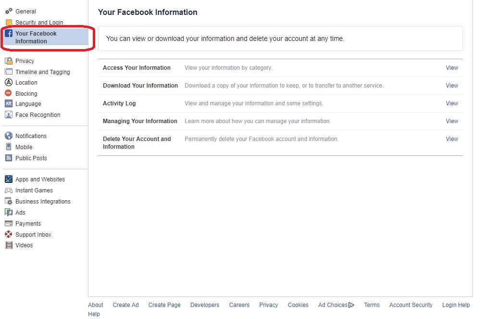Click the Videos film strip icon
Image resolution: width=485 pixels, height=319 pixels.
pos(9,245)
